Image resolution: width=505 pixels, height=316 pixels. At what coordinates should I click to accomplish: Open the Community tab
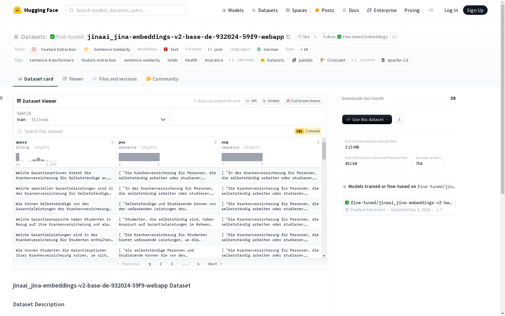point(162,79)
